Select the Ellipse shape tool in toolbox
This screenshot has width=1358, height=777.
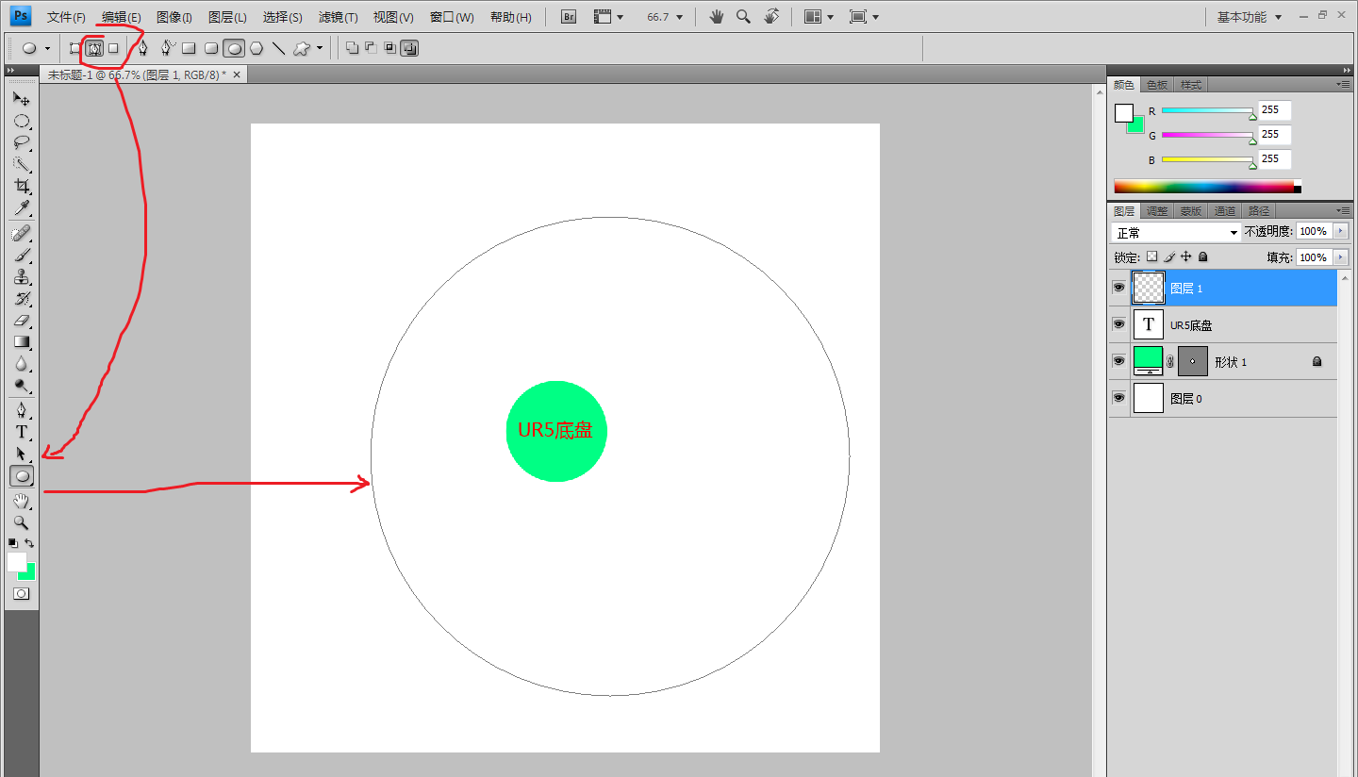pyautogui.click(x=22, y=476)
